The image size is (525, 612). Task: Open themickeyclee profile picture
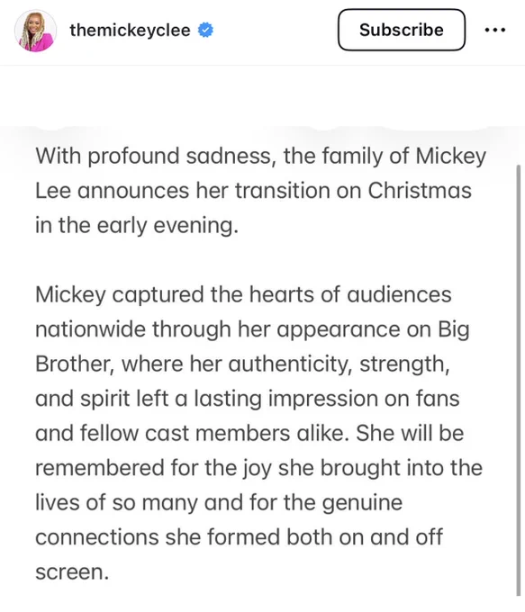coord(35,31)
